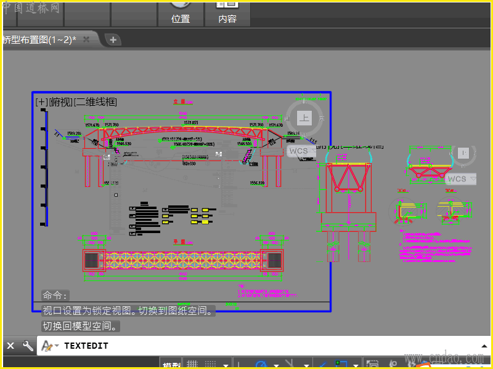Toggle object snap square icon
493x369 pixels.
coord(341,364)
